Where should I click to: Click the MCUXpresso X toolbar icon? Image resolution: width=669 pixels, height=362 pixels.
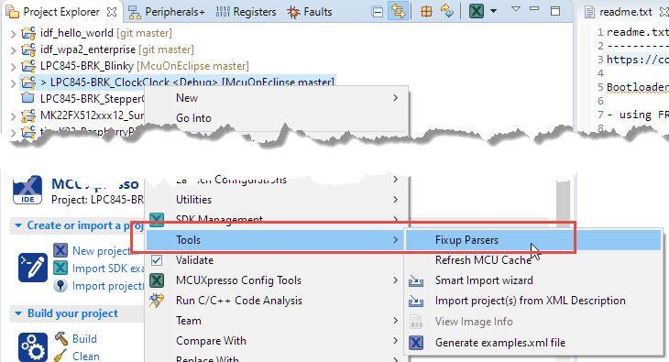pos(477,11)
